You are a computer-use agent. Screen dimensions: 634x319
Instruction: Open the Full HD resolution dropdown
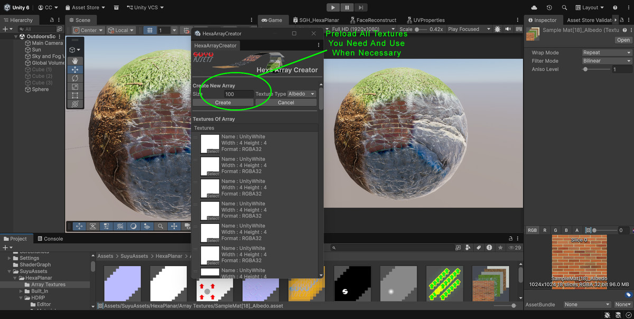(x=363, y=29)
